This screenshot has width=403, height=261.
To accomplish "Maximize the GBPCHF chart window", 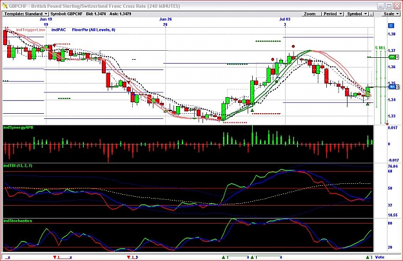I will pos(389,6).
